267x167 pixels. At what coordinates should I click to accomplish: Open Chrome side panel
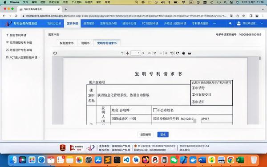click(251, 16)
